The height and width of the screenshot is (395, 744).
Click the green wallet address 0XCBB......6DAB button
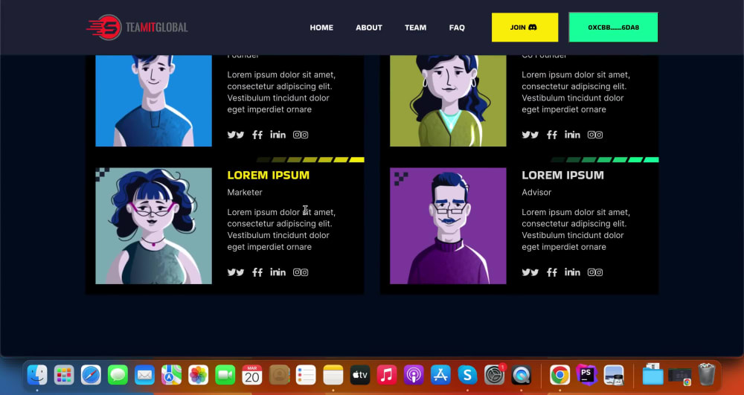pos(613,28)
